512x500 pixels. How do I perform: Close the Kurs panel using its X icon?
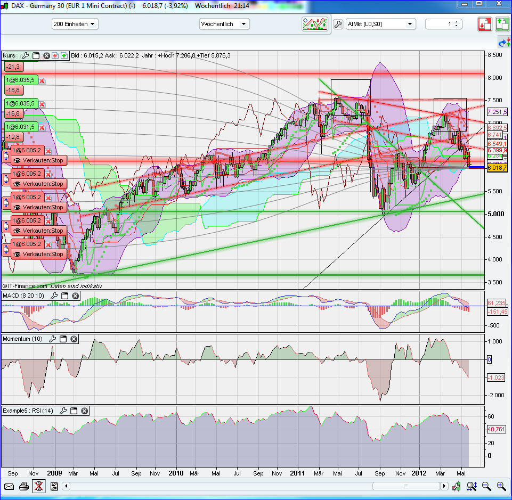coord(46,55)
